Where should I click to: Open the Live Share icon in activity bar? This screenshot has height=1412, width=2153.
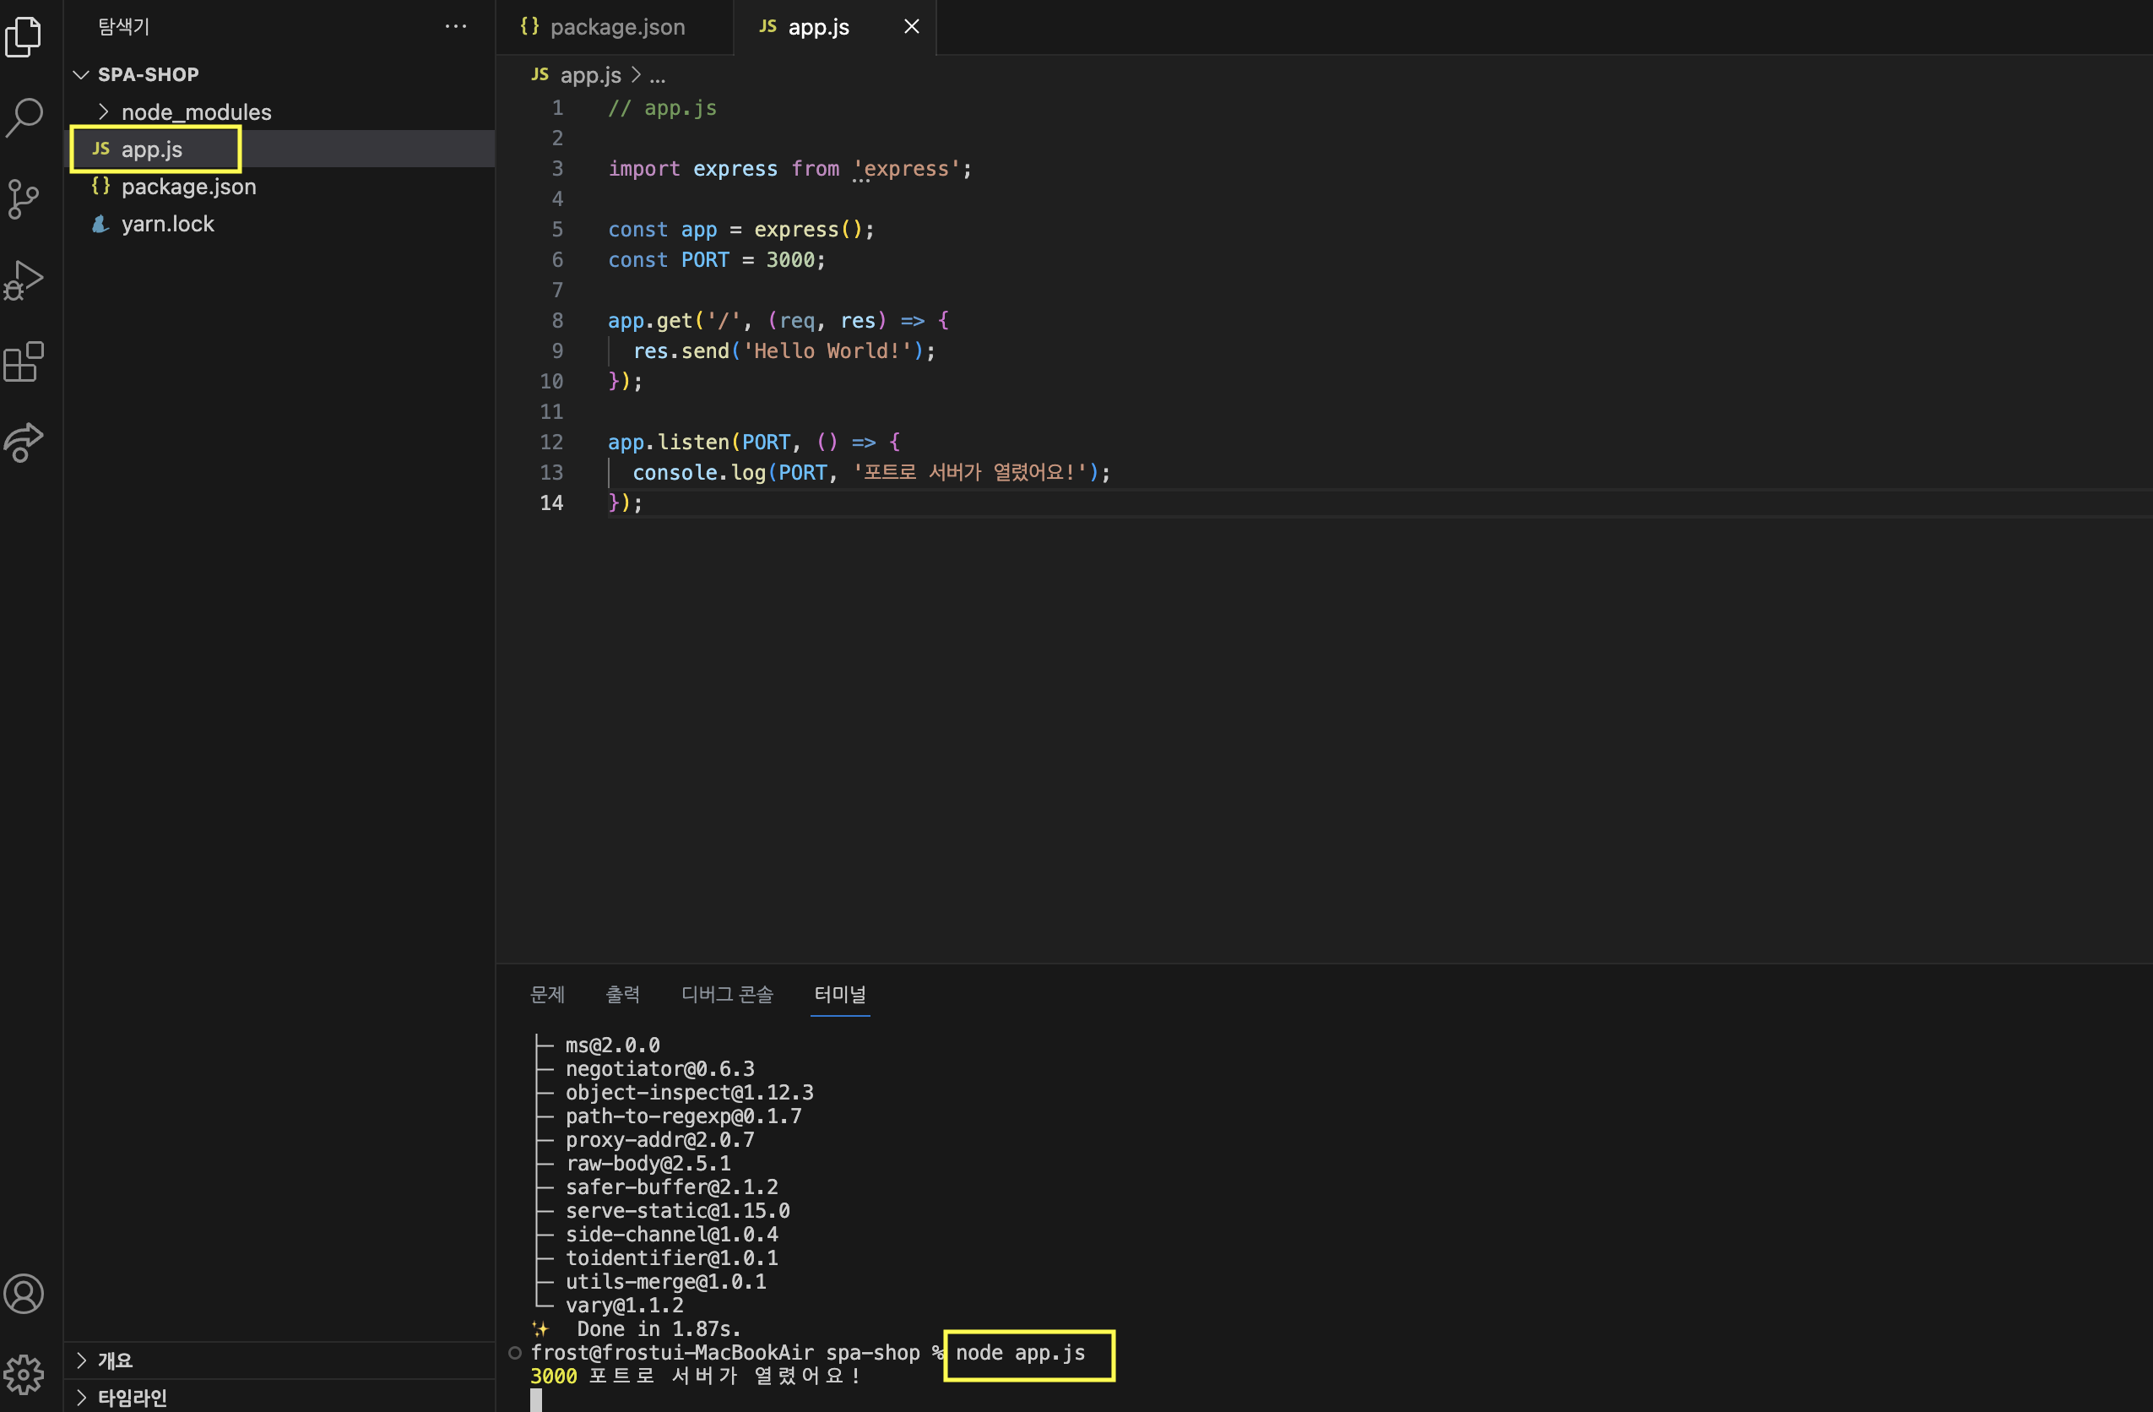tap(24, 443)
